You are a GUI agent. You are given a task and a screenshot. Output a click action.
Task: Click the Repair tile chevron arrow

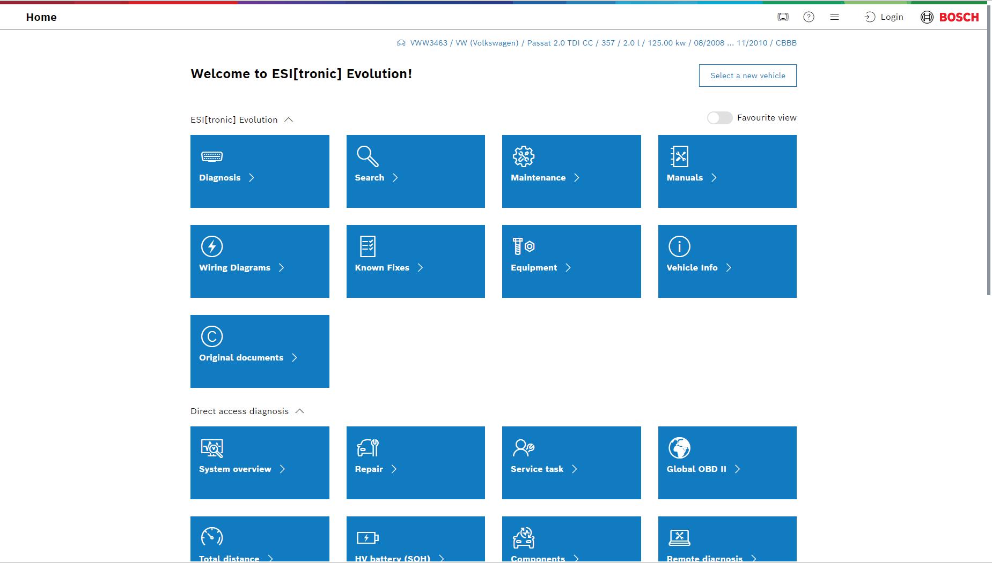pos(394,469)
